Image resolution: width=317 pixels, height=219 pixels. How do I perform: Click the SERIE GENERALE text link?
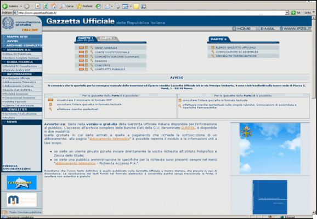click(106, 48)
